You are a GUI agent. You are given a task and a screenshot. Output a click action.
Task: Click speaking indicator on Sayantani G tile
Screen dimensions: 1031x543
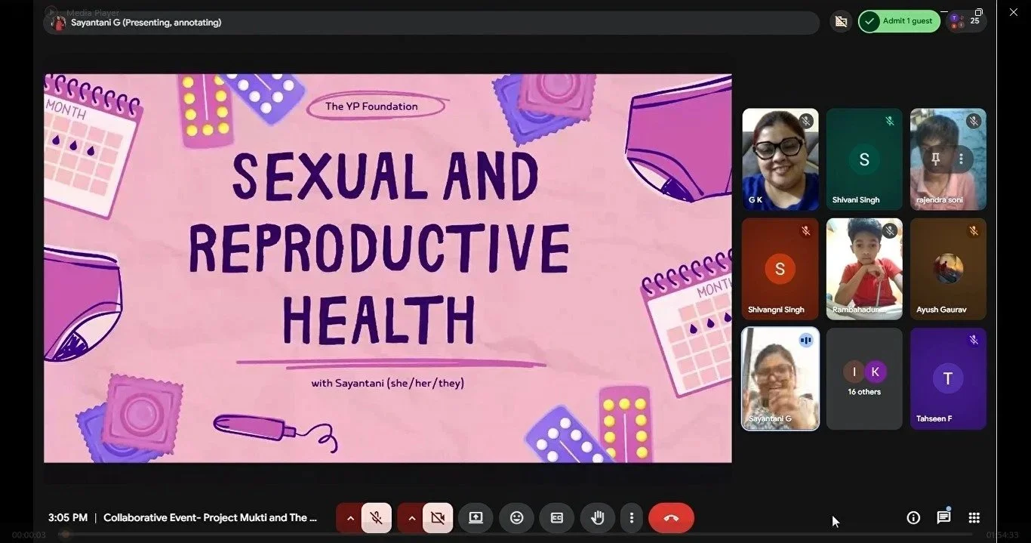[806, 341]
